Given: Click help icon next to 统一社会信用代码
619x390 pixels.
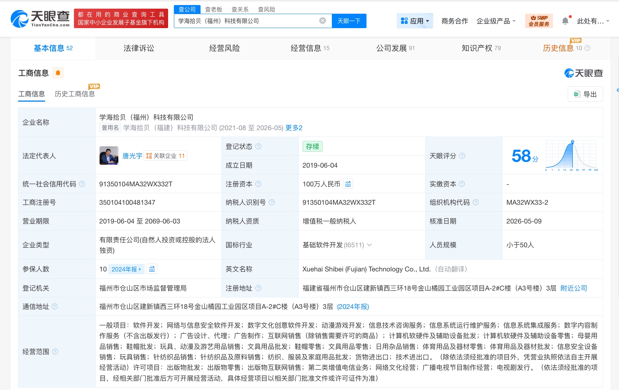Looking at the screenshot, I should 82,184.
